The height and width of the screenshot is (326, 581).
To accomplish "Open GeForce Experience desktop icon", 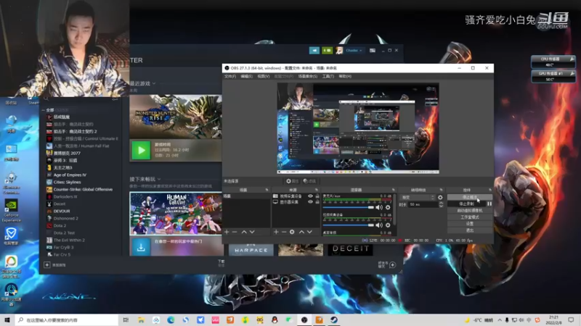I will tap(11, 211).
